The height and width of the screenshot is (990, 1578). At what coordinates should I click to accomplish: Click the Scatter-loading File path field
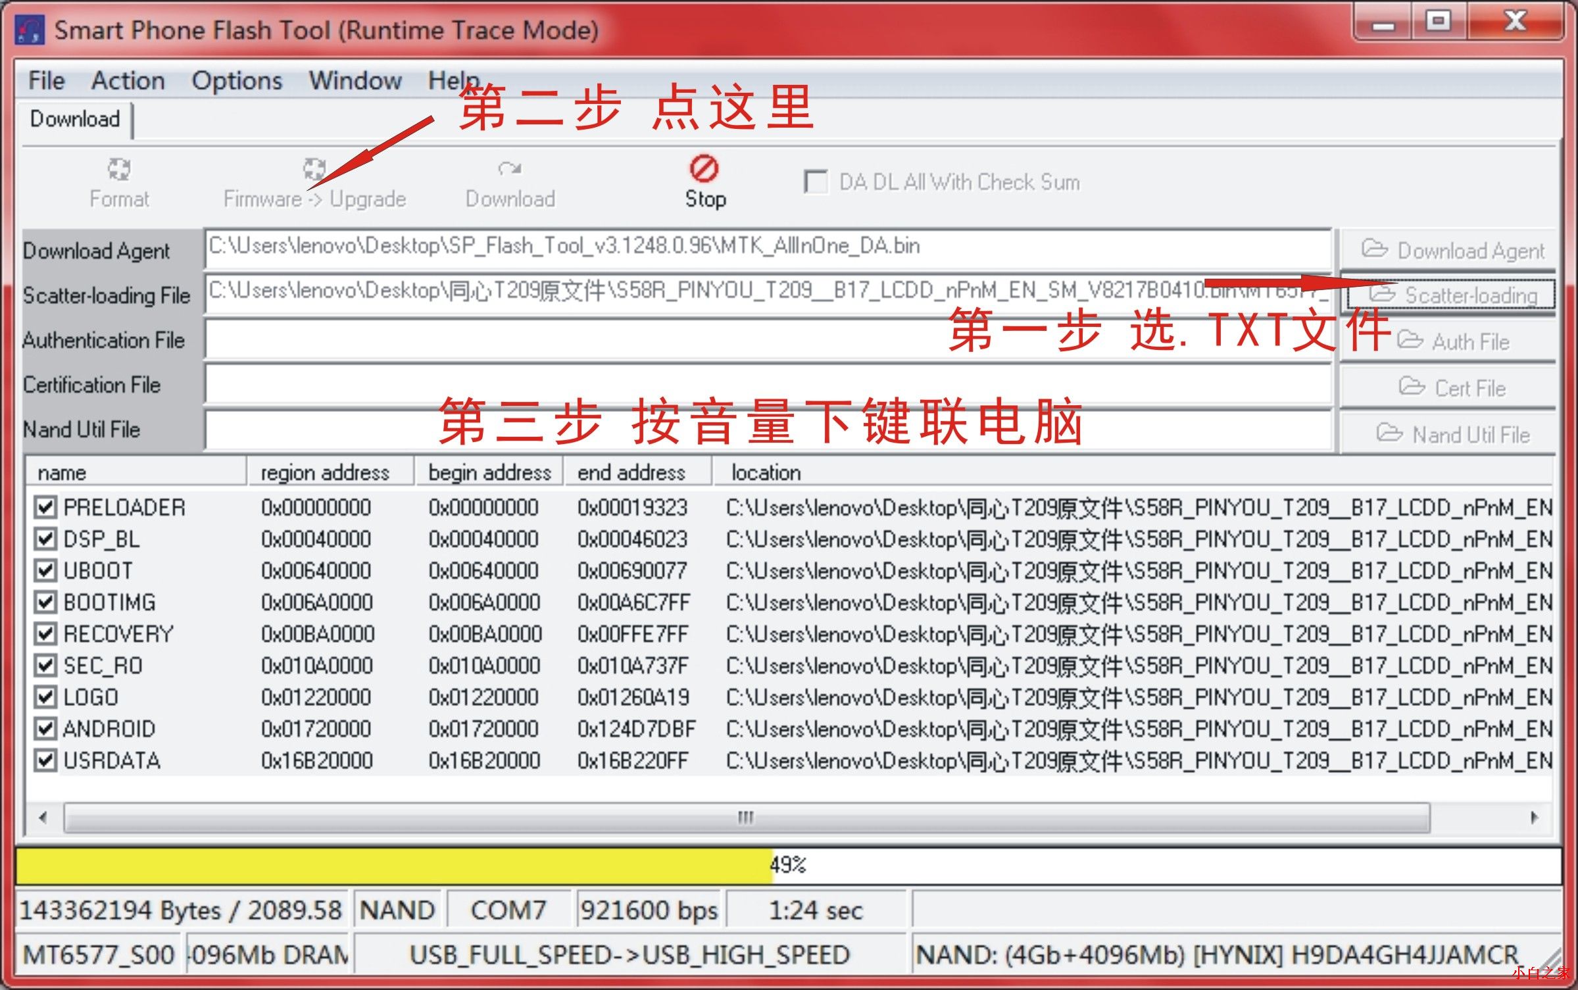pos(768,293)
